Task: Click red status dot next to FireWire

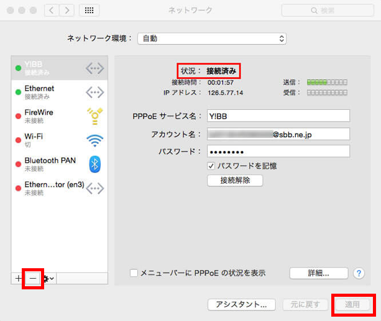Action: pyautogui.click(x=18, y=116)
